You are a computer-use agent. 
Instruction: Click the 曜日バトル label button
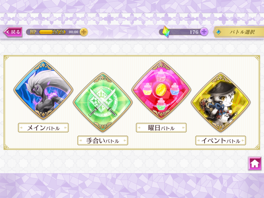[161, 128]
